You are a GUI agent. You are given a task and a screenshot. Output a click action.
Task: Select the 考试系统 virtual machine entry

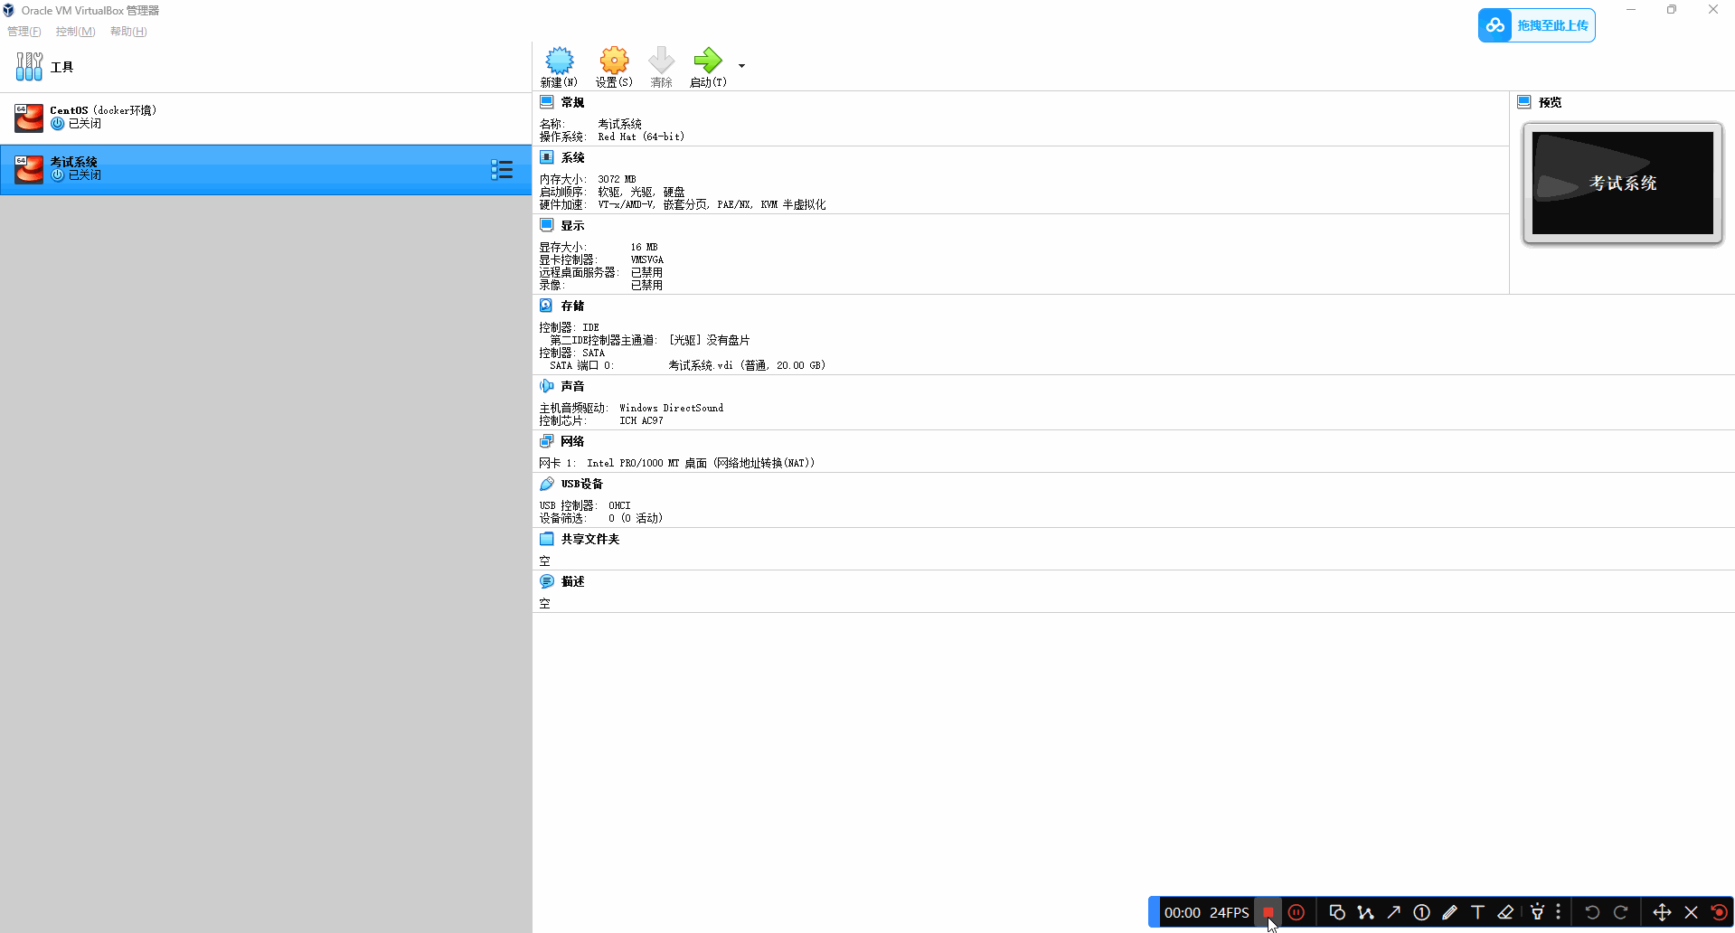pos(266,169)
